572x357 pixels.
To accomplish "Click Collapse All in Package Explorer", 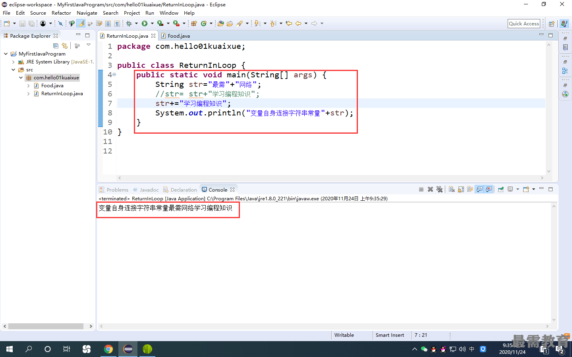I will coord(56,46).
